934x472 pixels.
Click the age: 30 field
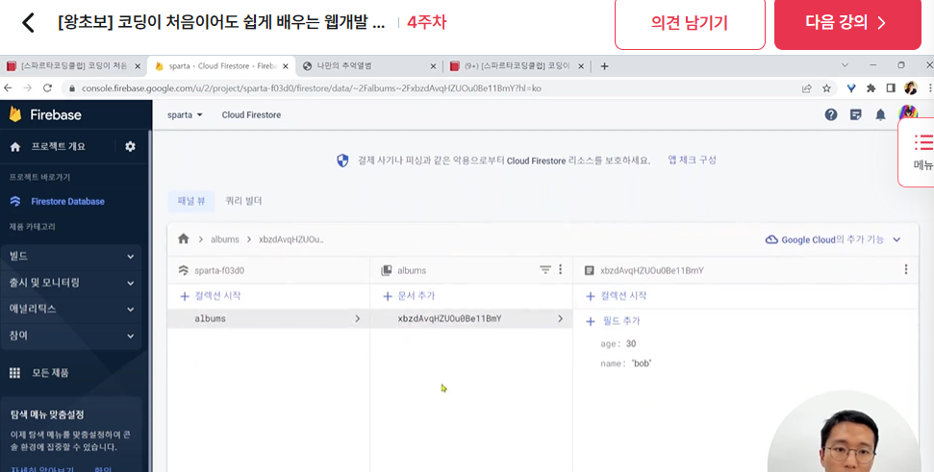coord(618,344)
